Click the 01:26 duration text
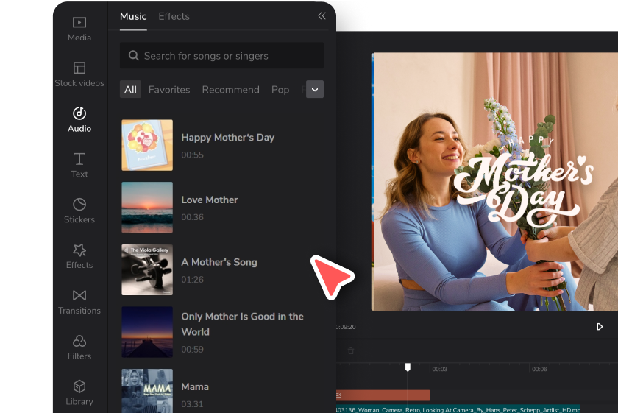Screen dimensions: 618x413 (192, 279)
